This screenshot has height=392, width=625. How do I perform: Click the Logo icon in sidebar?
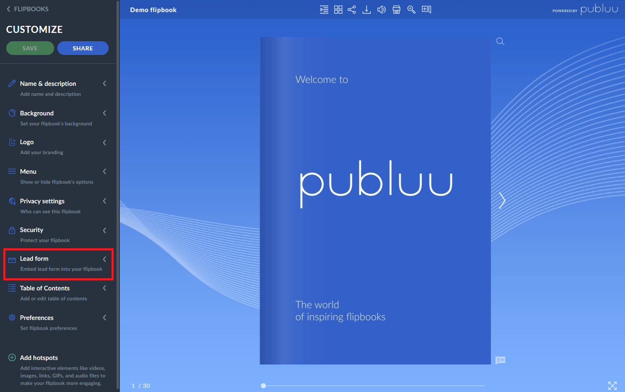tap(12, 142)
